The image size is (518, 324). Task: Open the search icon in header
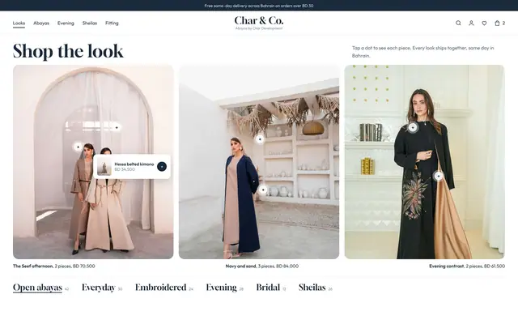click(458, 23)
